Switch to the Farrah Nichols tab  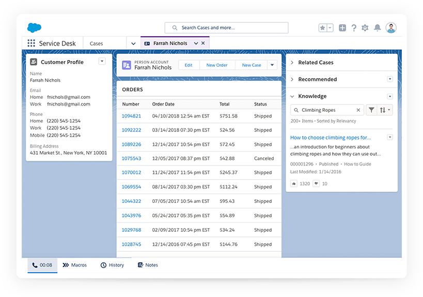tap(170, 43)
